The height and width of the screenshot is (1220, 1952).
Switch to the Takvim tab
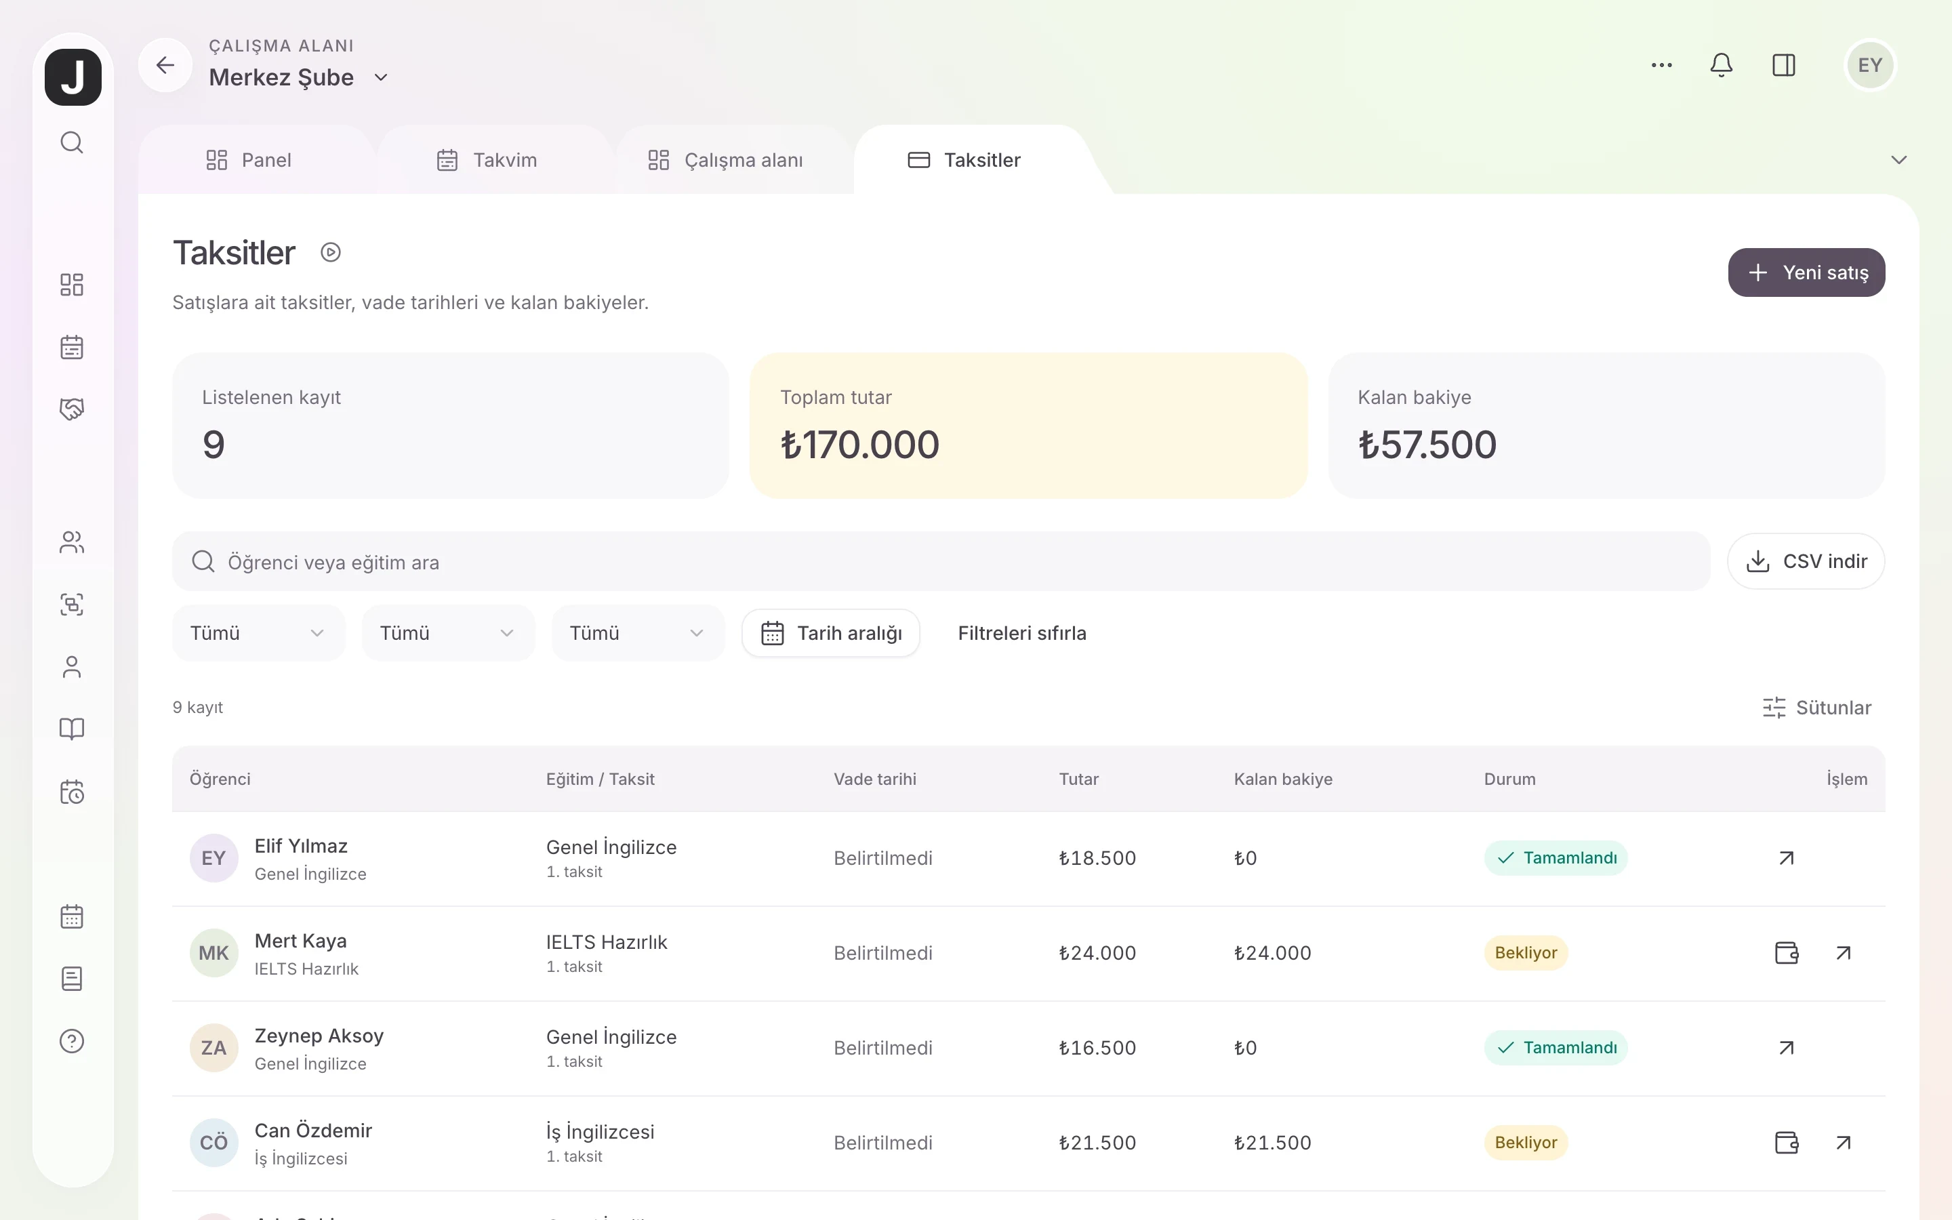(487, 160)
